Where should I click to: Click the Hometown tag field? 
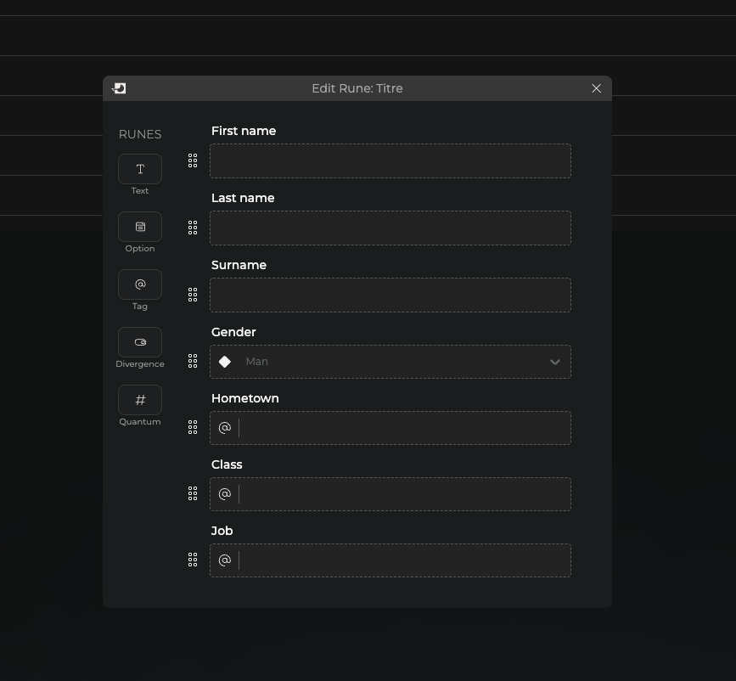[x=403, y=428]
